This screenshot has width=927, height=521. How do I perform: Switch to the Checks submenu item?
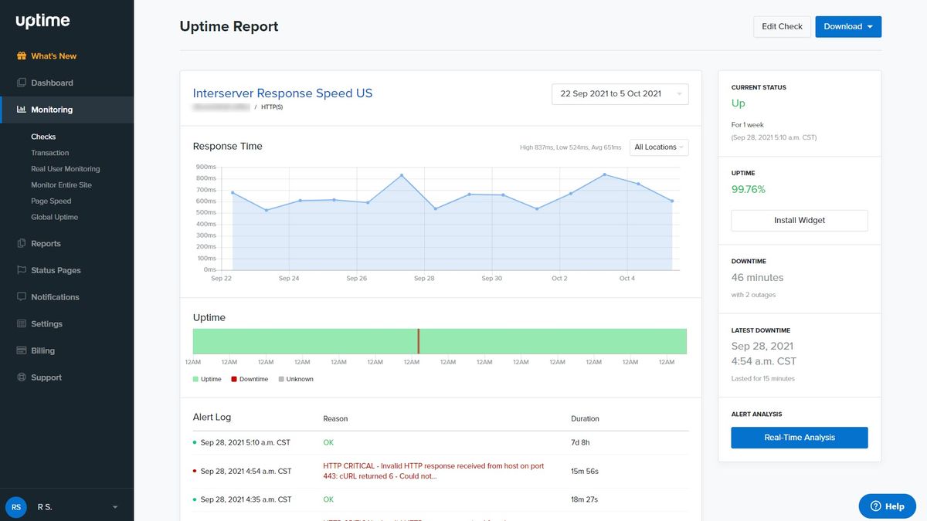click(x=43, y=136)
